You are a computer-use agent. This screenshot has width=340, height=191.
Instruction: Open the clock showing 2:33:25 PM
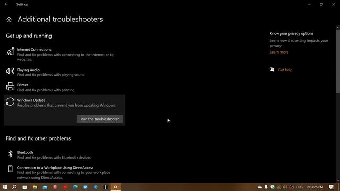coord(315,187)
